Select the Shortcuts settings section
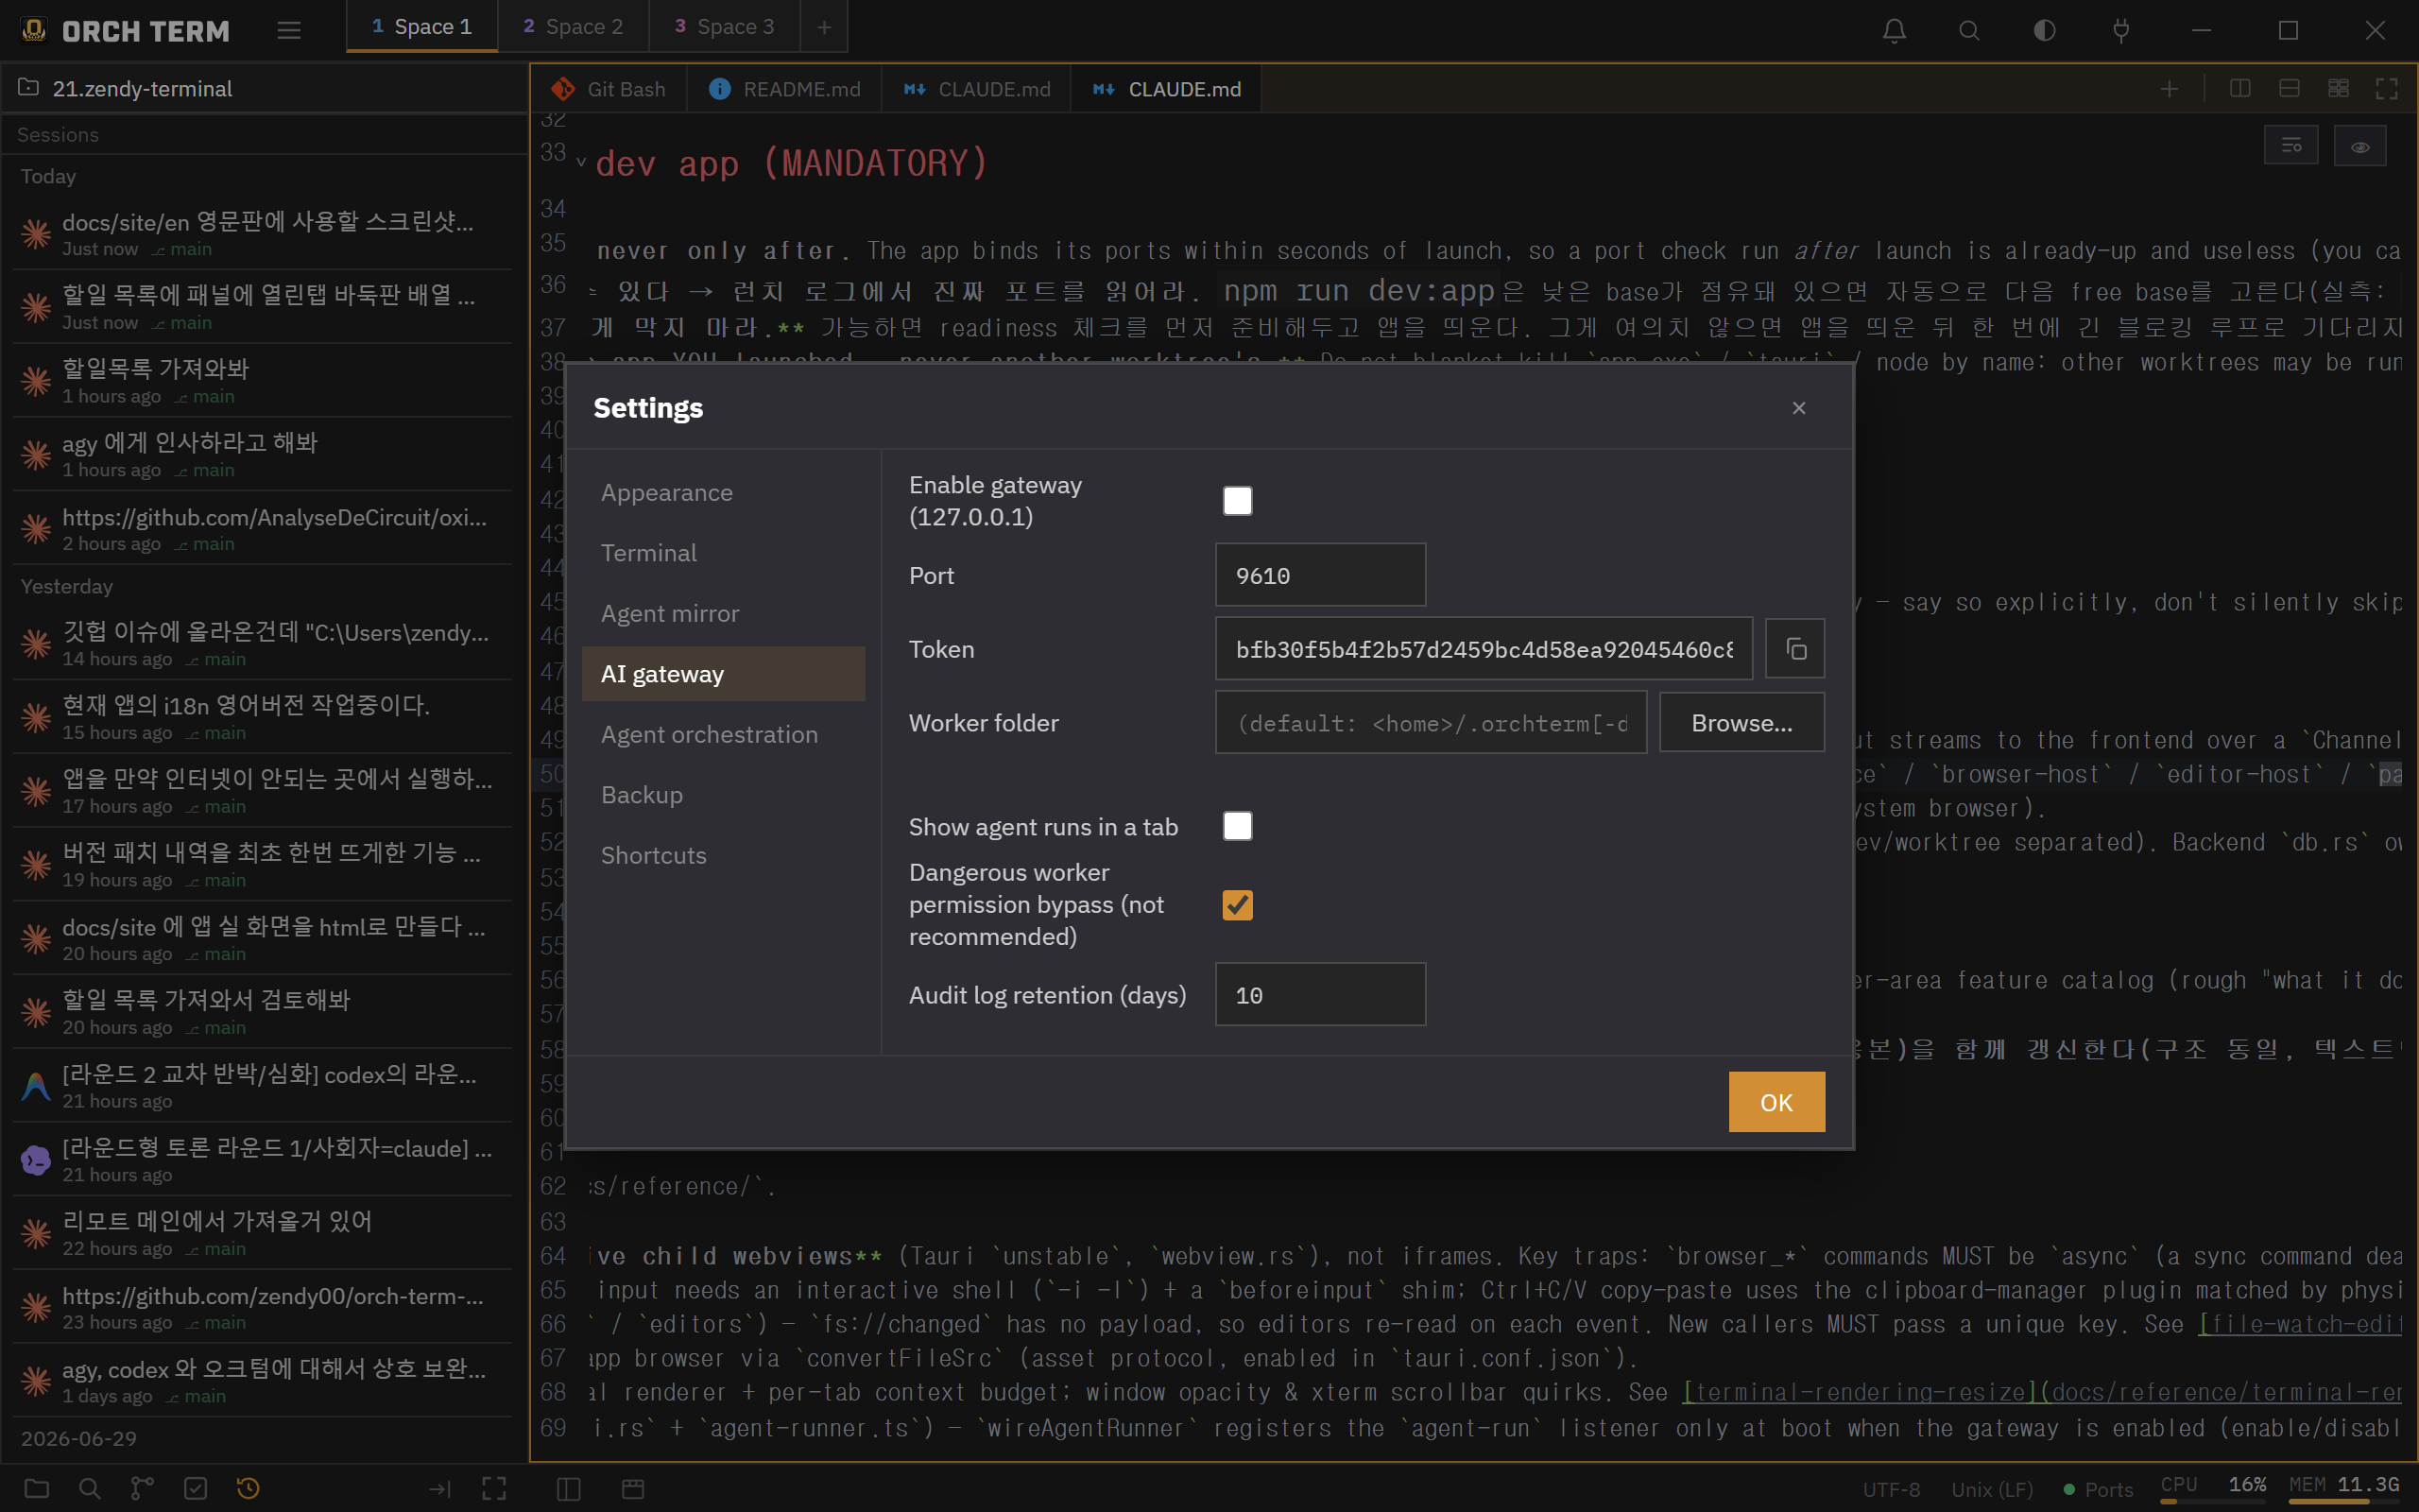The image size is (2419, 1512). pyautogui.click(x=723, y=856)
